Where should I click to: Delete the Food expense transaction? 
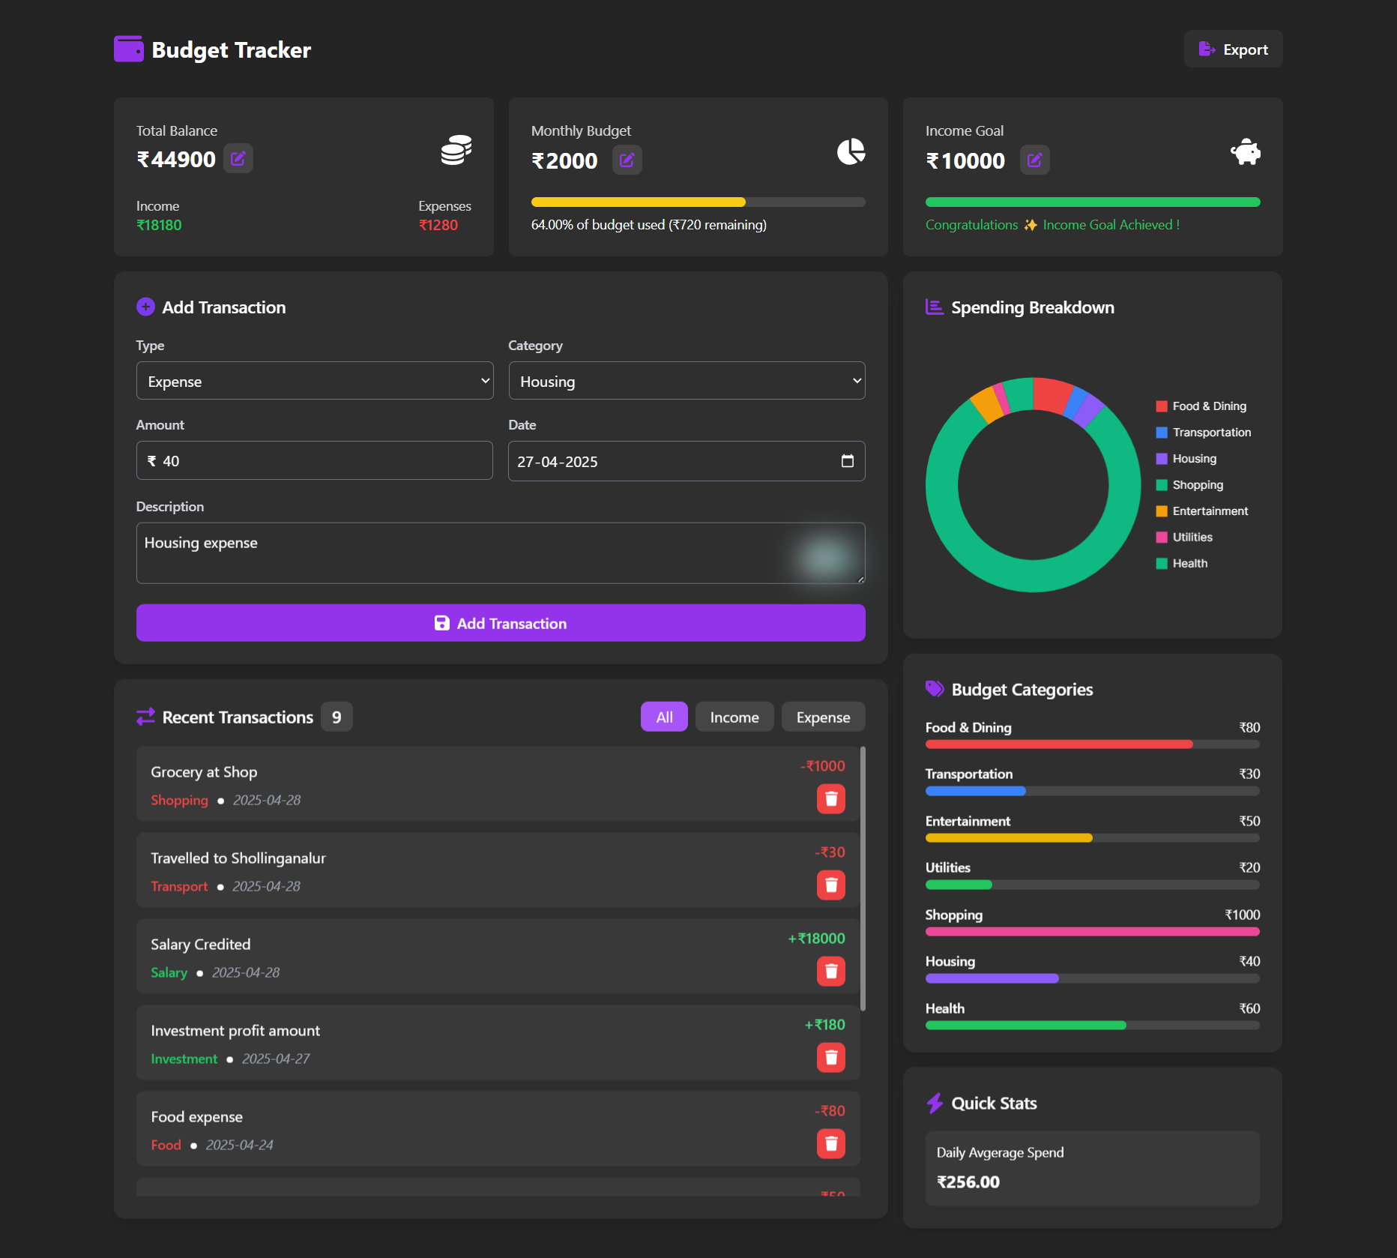[x=830, y=1144]
